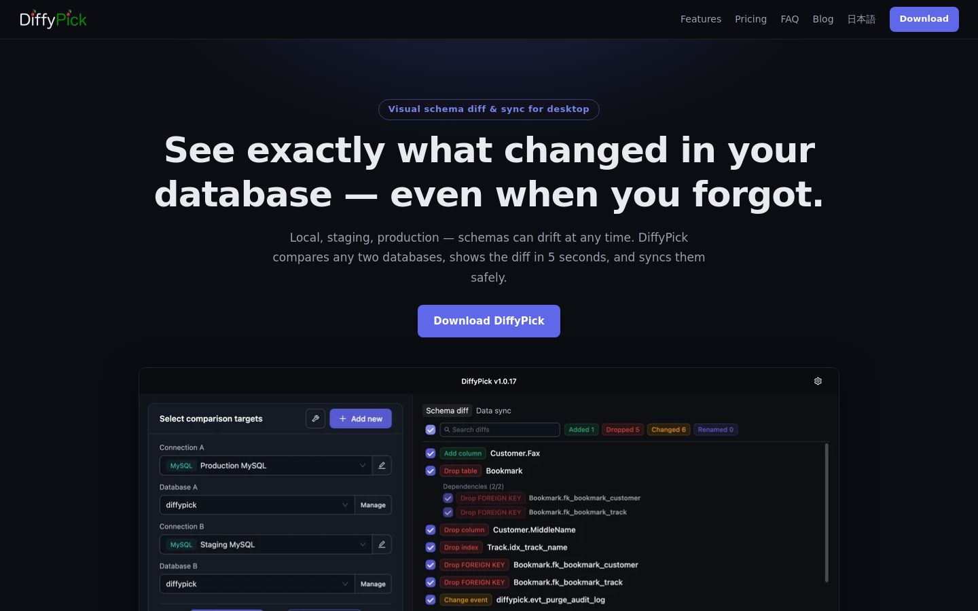The height and width of the screenshot is (611, 978).
Task: Uncheck top-level Drop FOREIGN KEY fk_bookmark_customer
Action: [x=431, y=565]
